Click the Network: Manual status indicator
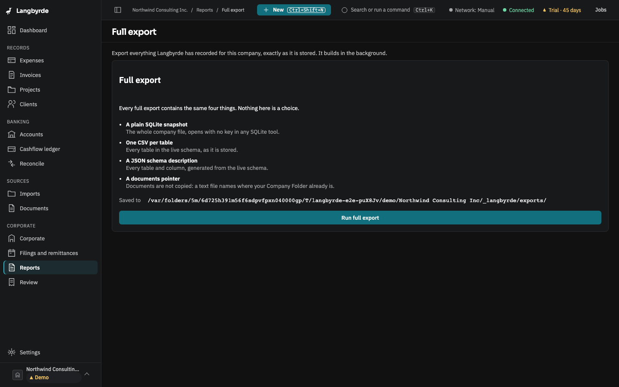This screenshot has height=387, width=619. point(472,10)
